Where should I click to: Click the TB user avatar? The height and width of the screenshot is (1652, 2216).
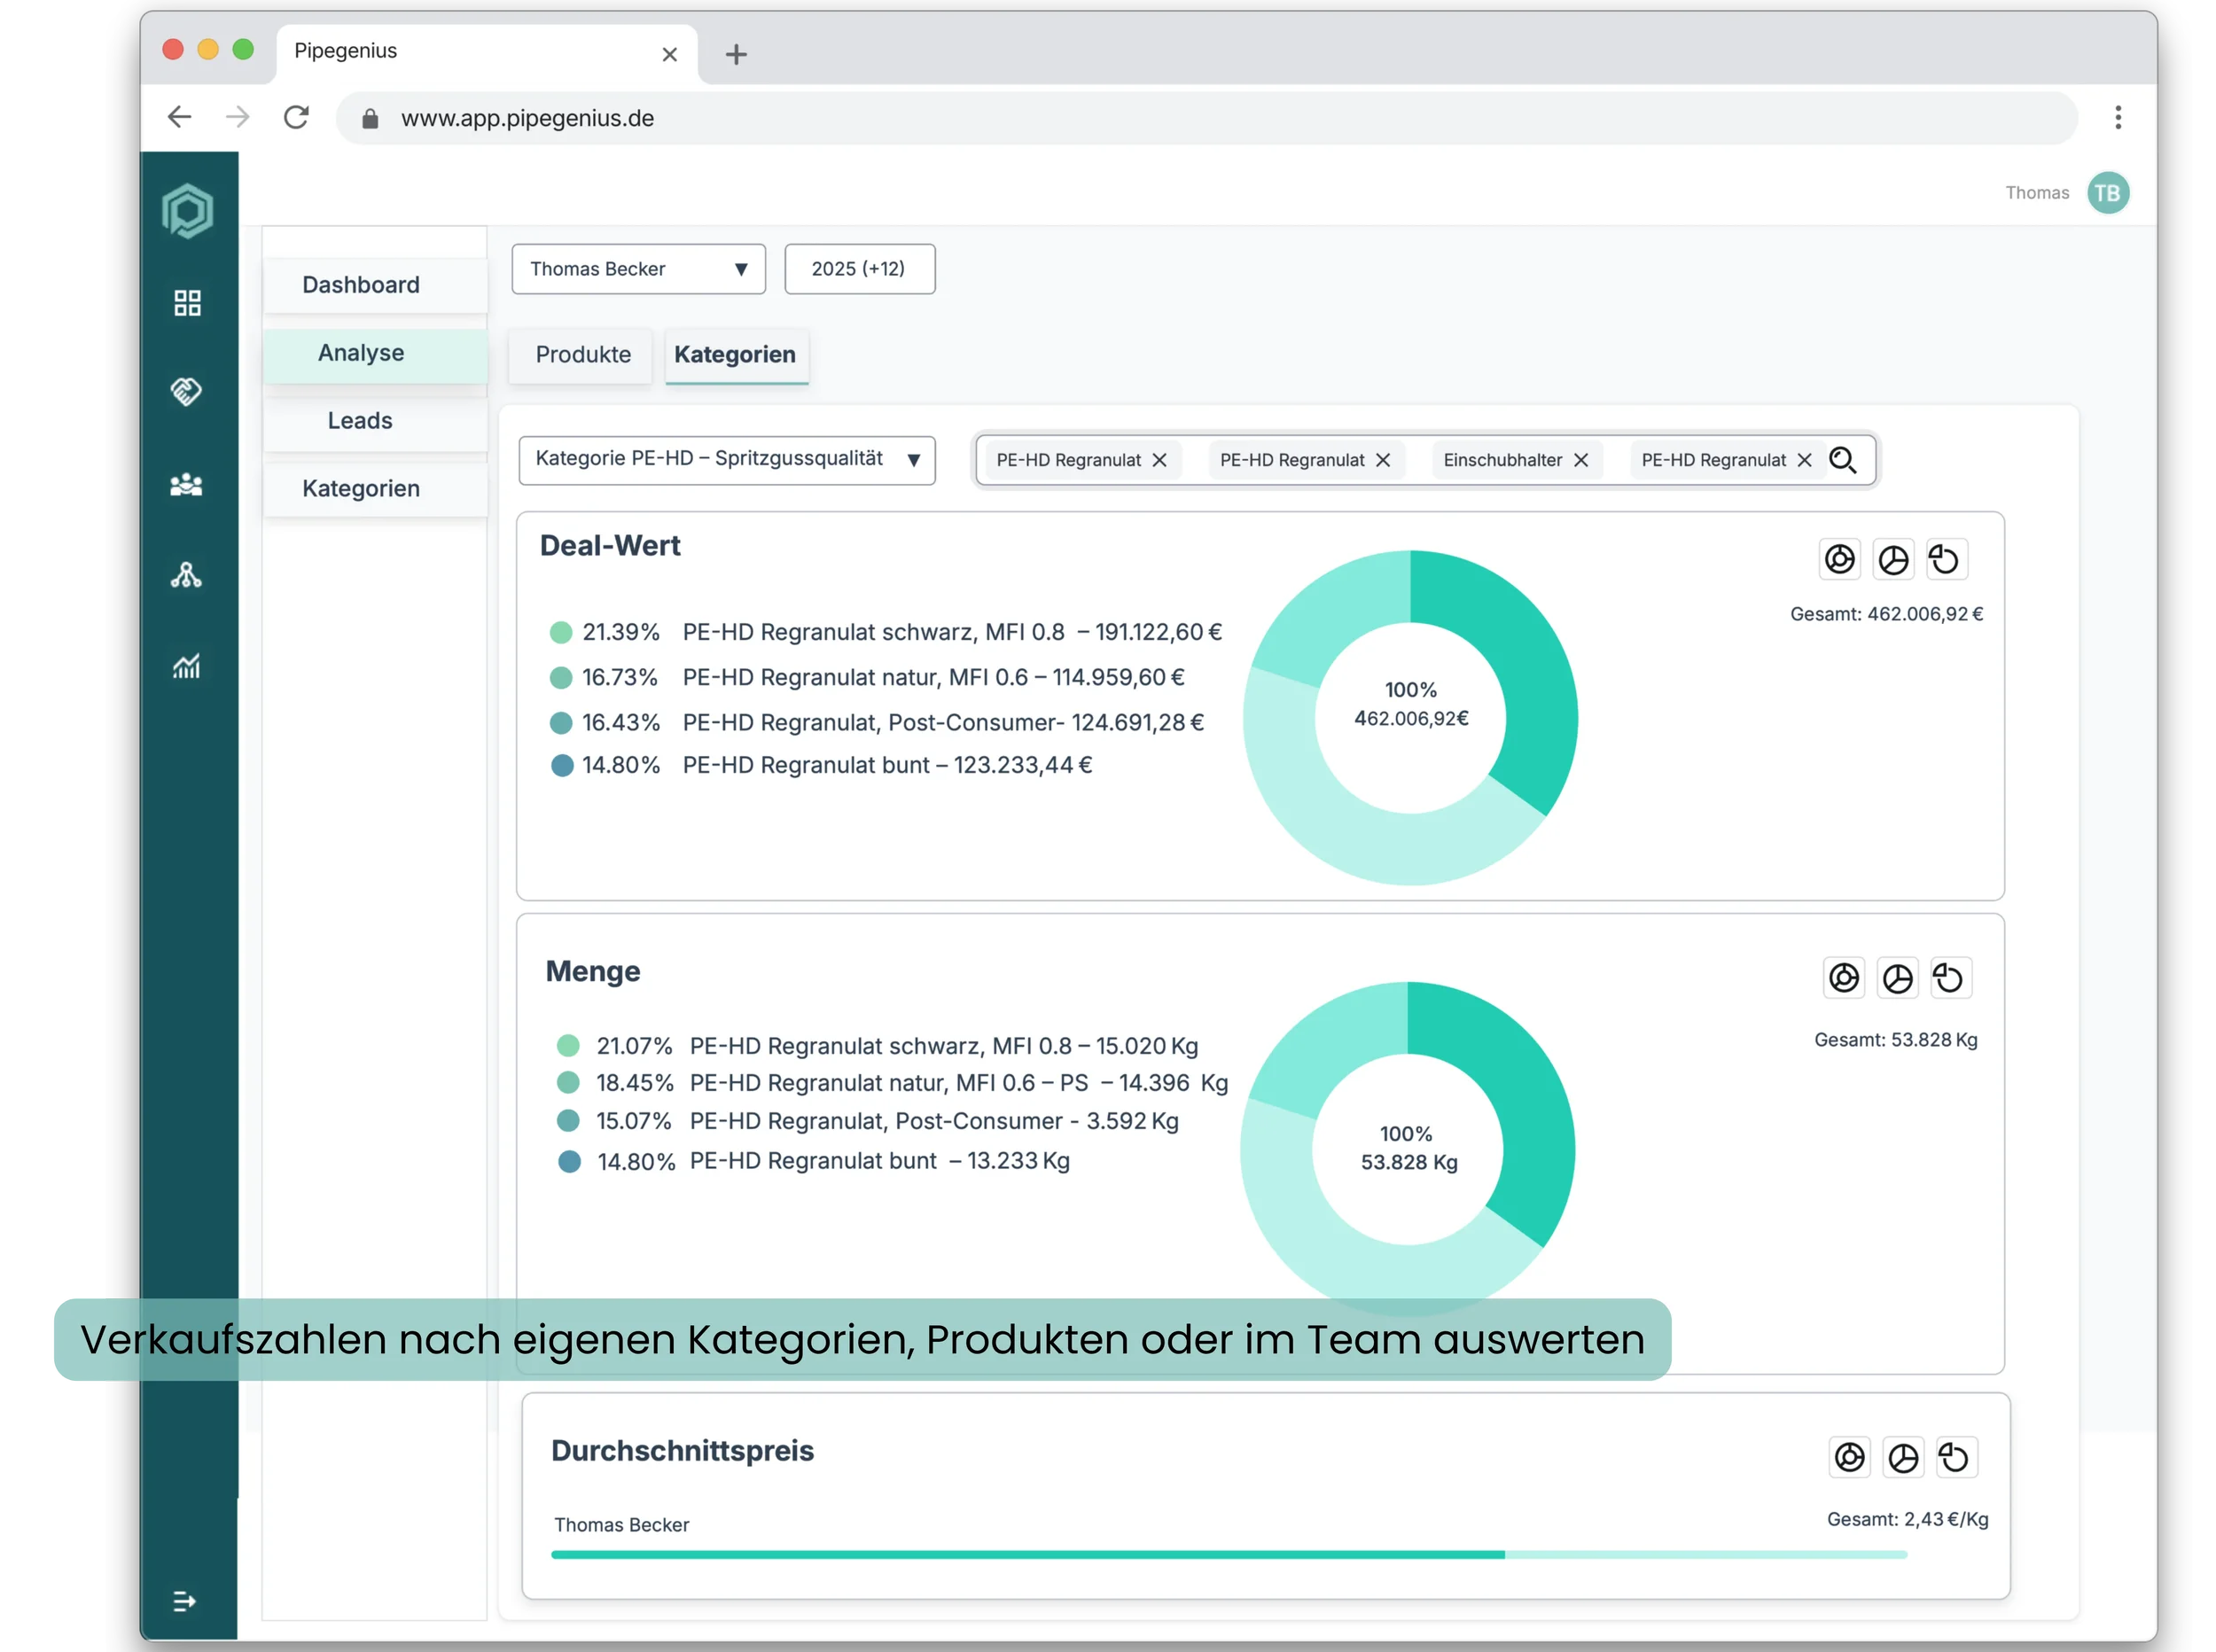pyautogui.click(x=2107, y=193)
